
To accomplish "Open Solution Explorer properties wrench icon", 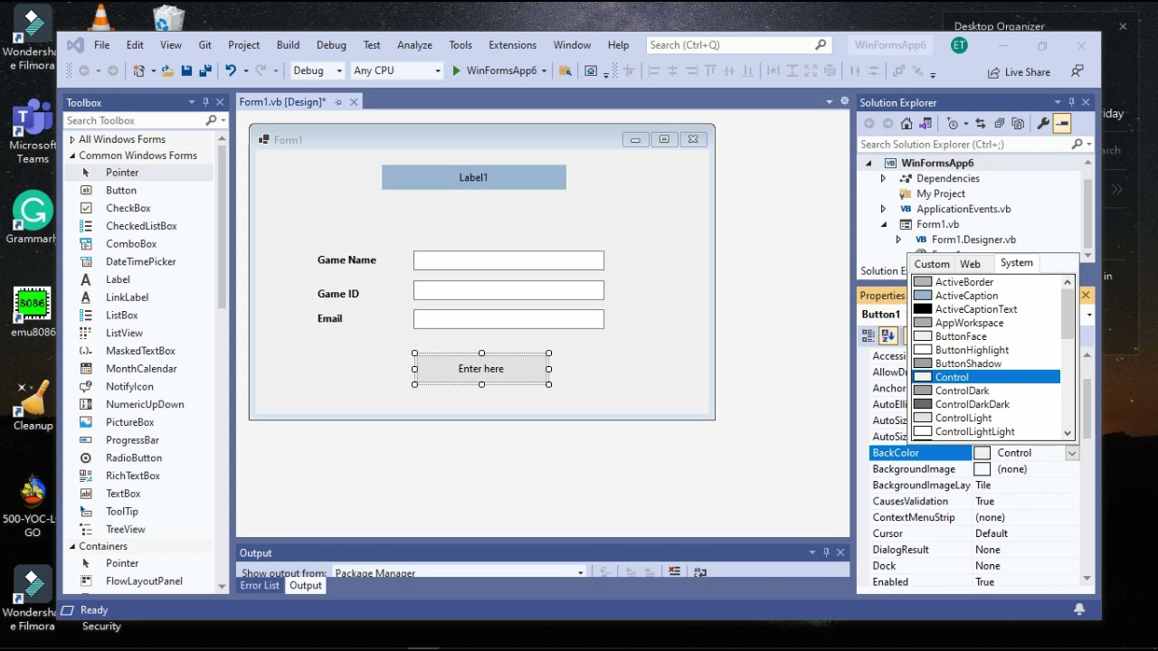I will point(1043,124).
